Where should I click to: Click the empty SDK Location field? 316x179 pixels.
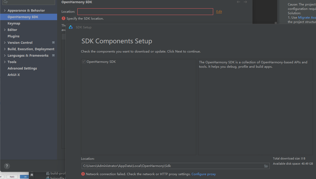pyautogui.click(x=145, y=12)
